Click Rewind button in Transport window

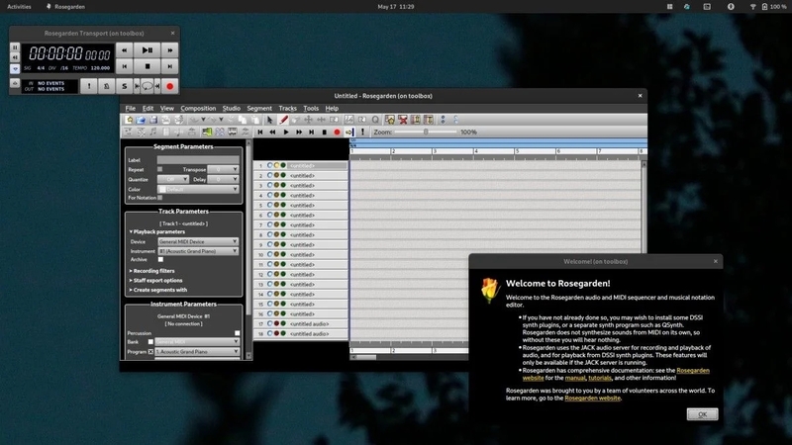[125, 50]
